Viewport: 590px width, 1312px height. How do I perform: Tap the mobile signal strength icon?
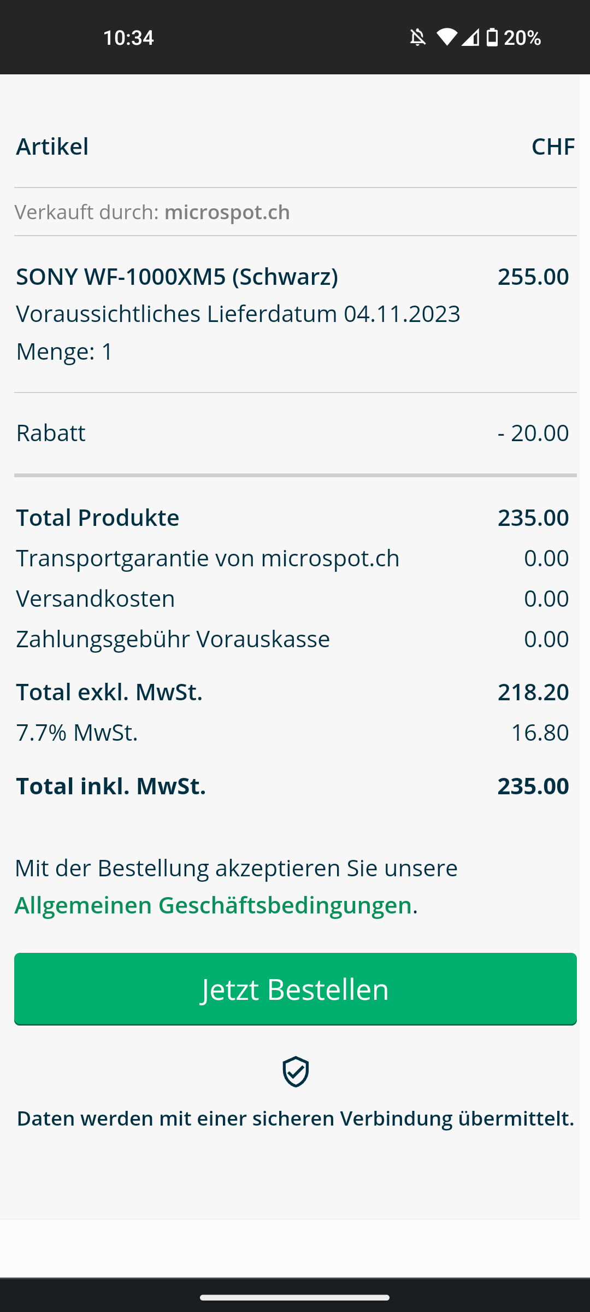click(x=470, y=38)
